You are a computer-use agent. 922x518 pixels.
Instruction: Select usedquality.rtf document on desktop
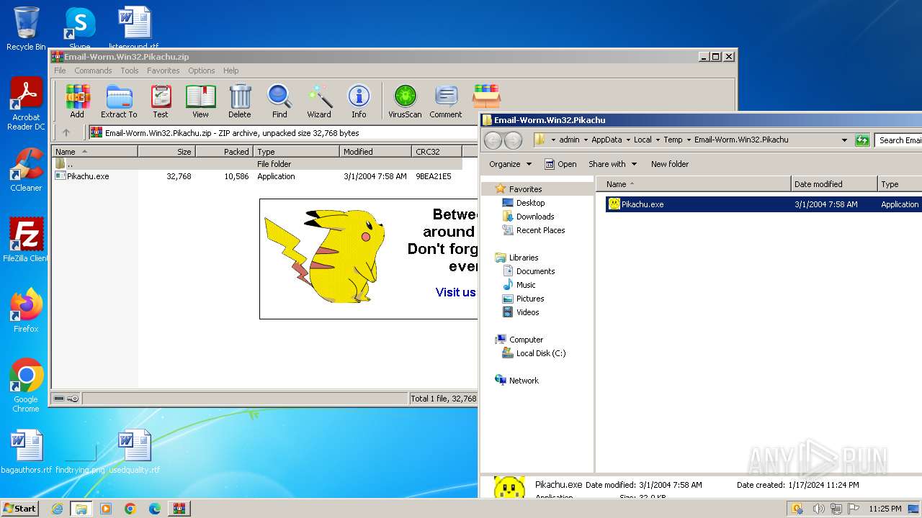135,452
